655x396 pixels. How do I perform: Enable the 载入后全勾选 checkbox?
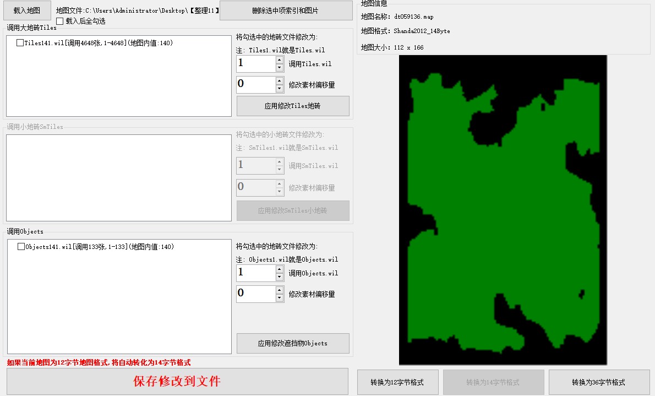[x=60, y=21]
